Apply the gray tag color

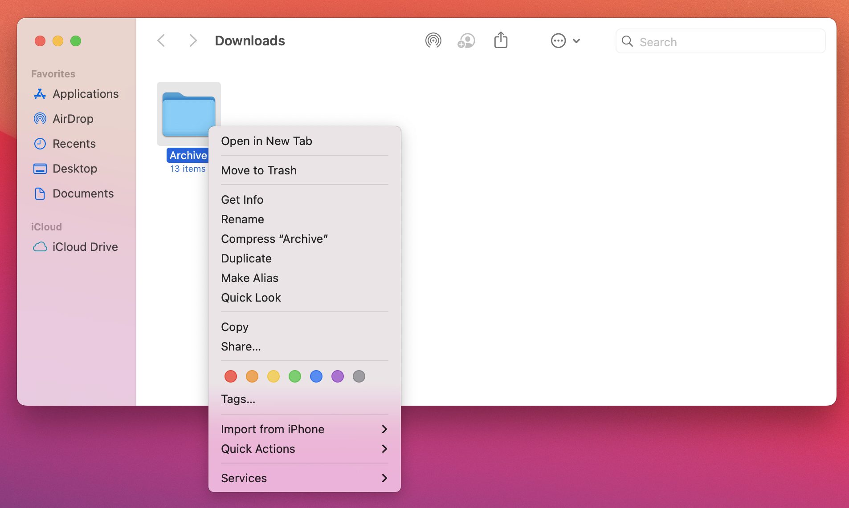click(x=359, y=376)
